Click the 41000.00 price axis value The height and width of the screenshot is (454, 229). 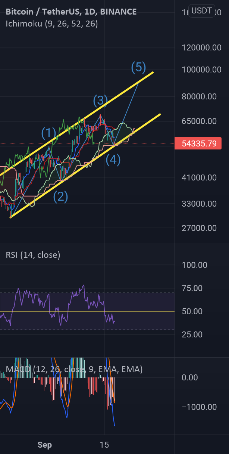pyautogui.click(x=199, y=178)
